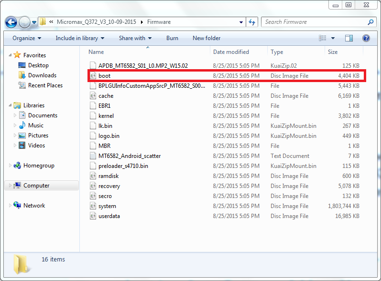This screenshot has height=281, width=381.
Task: Click the 1,803,744 KB size cell
Action: (344, 206)
